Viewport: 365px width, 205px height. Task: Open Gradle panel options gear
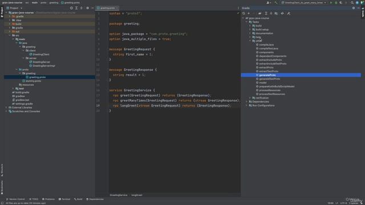pyautogui.click(x=354, y=8)
